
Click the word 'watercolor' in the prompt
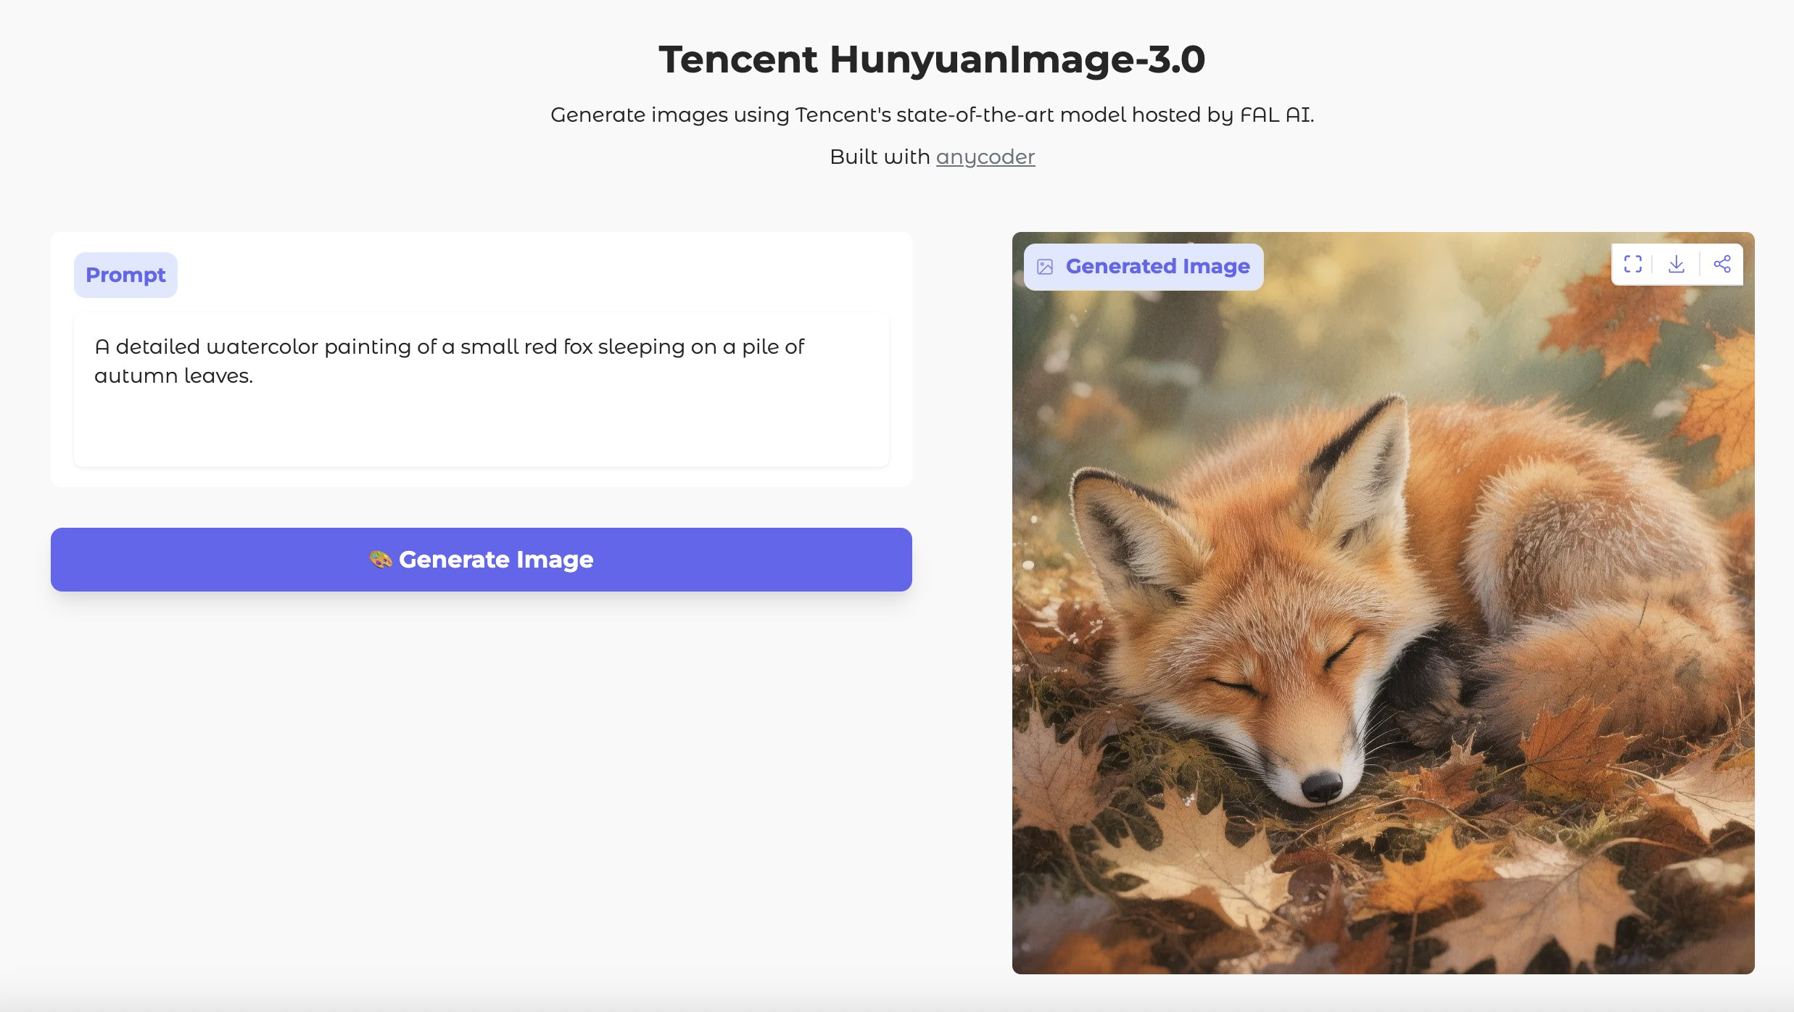[262, 347]
